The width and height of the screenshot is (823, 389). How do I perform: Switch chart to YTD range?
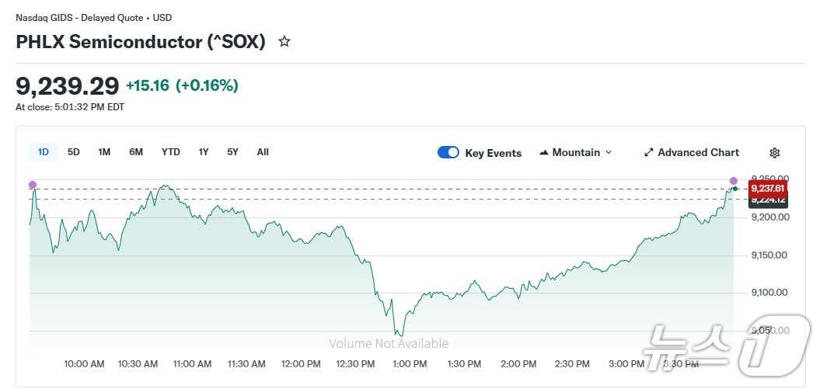coord(171,152)
